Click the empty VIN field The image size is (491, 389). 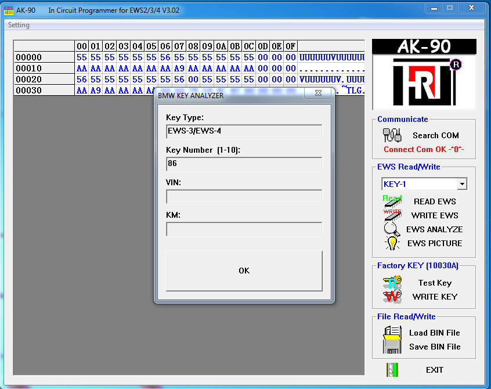pyautogui.click(x=244, y=197)
